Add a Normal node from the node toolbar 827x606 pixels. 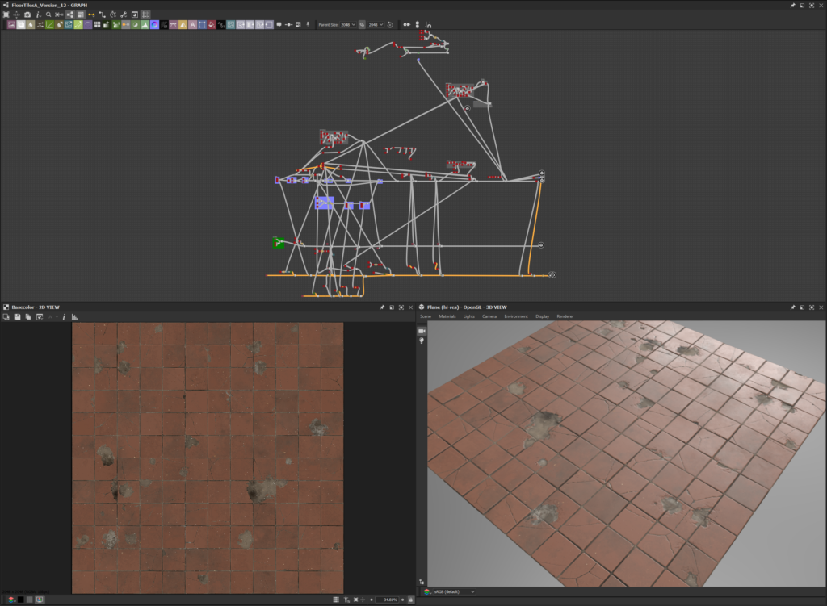pyautogui.click(x=153, y=25)
